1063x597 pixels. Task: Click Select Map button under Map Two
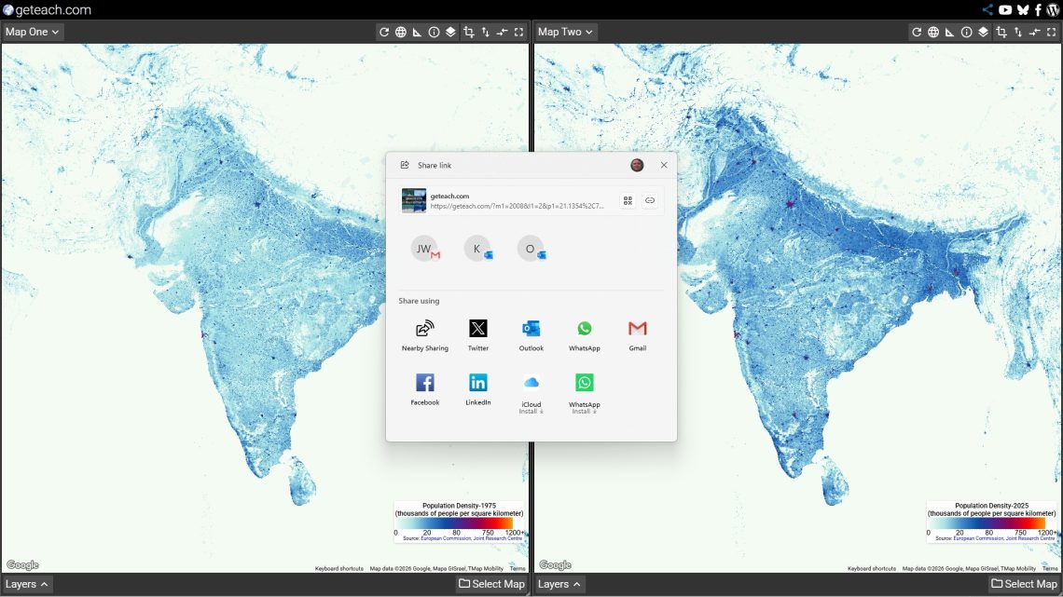[x=1024, y=584]
